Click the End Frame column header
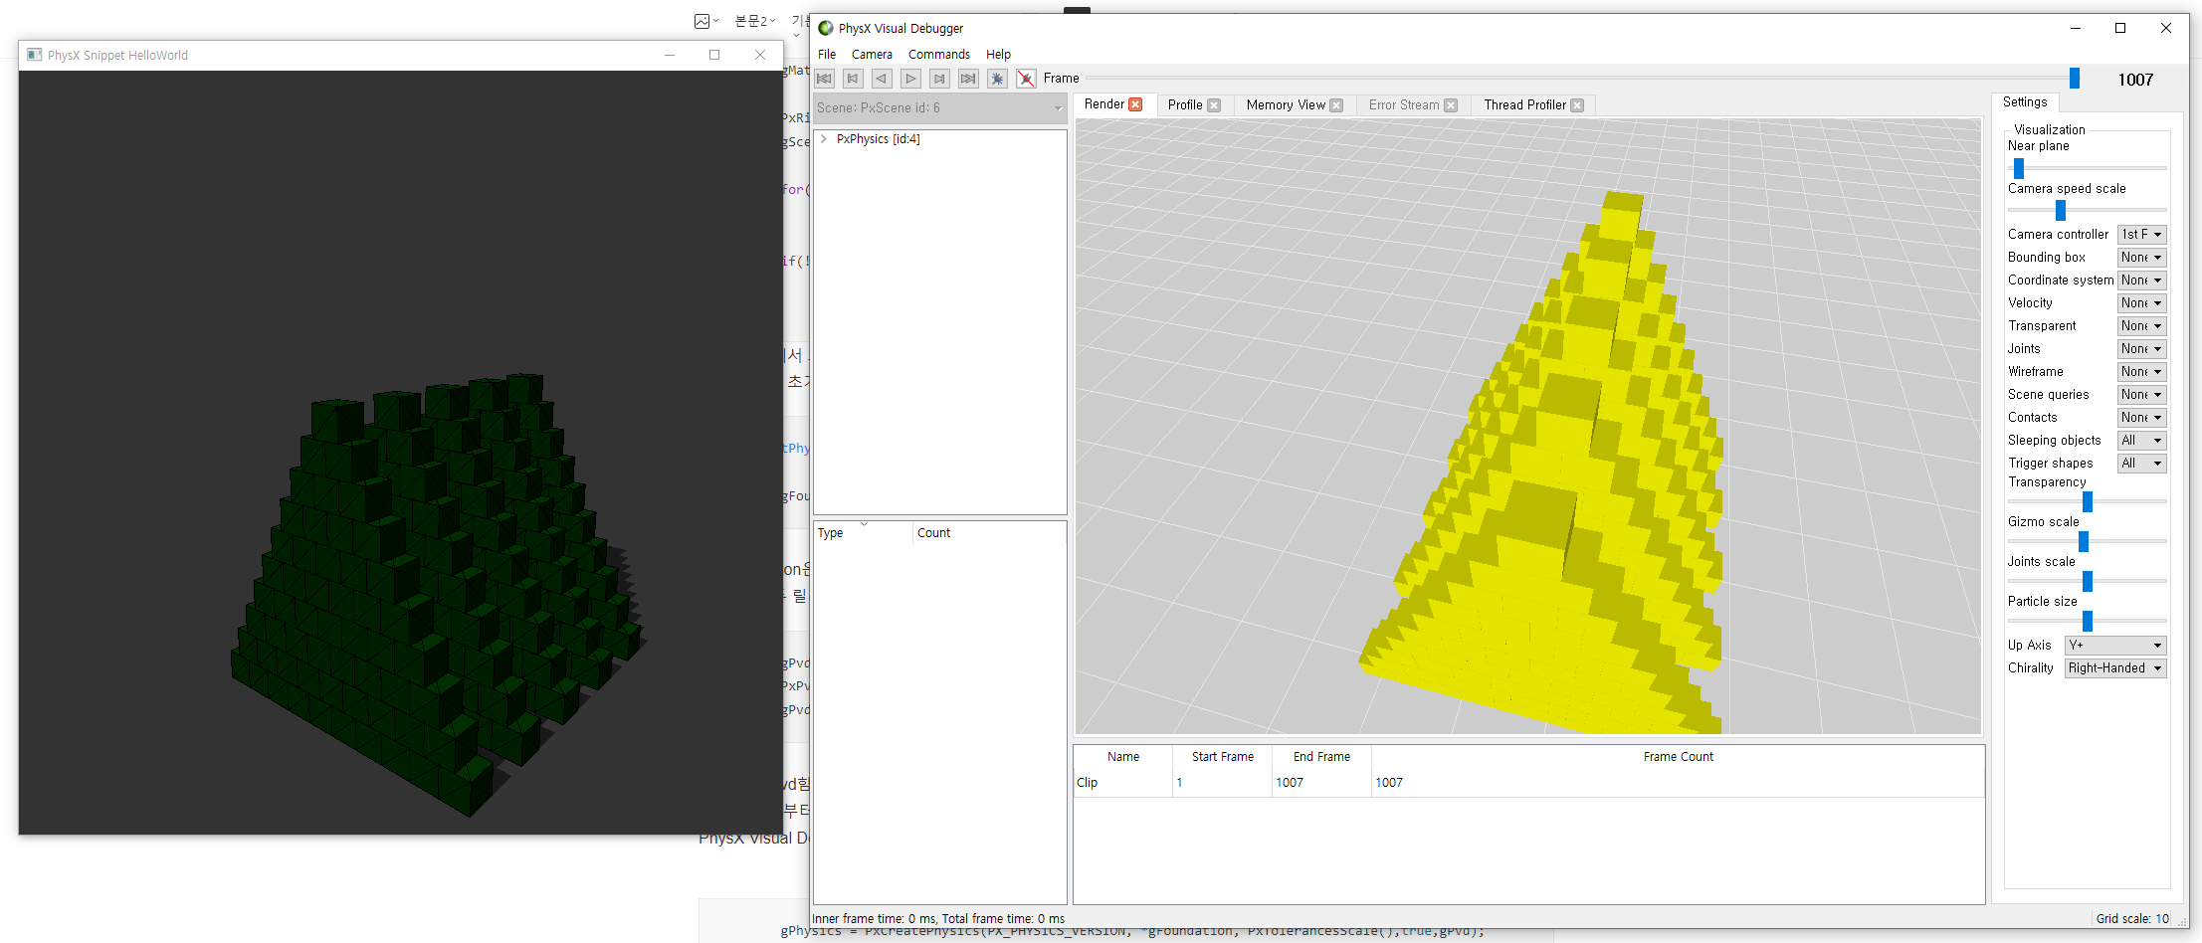This screenshot has width=2202, height=943. (x=1321, y=757)
